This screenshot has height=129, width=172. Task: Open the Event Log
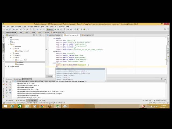(147, 101)
